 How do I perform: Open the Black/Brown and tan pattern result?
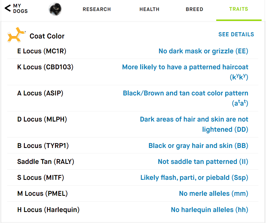coord(185,98)
